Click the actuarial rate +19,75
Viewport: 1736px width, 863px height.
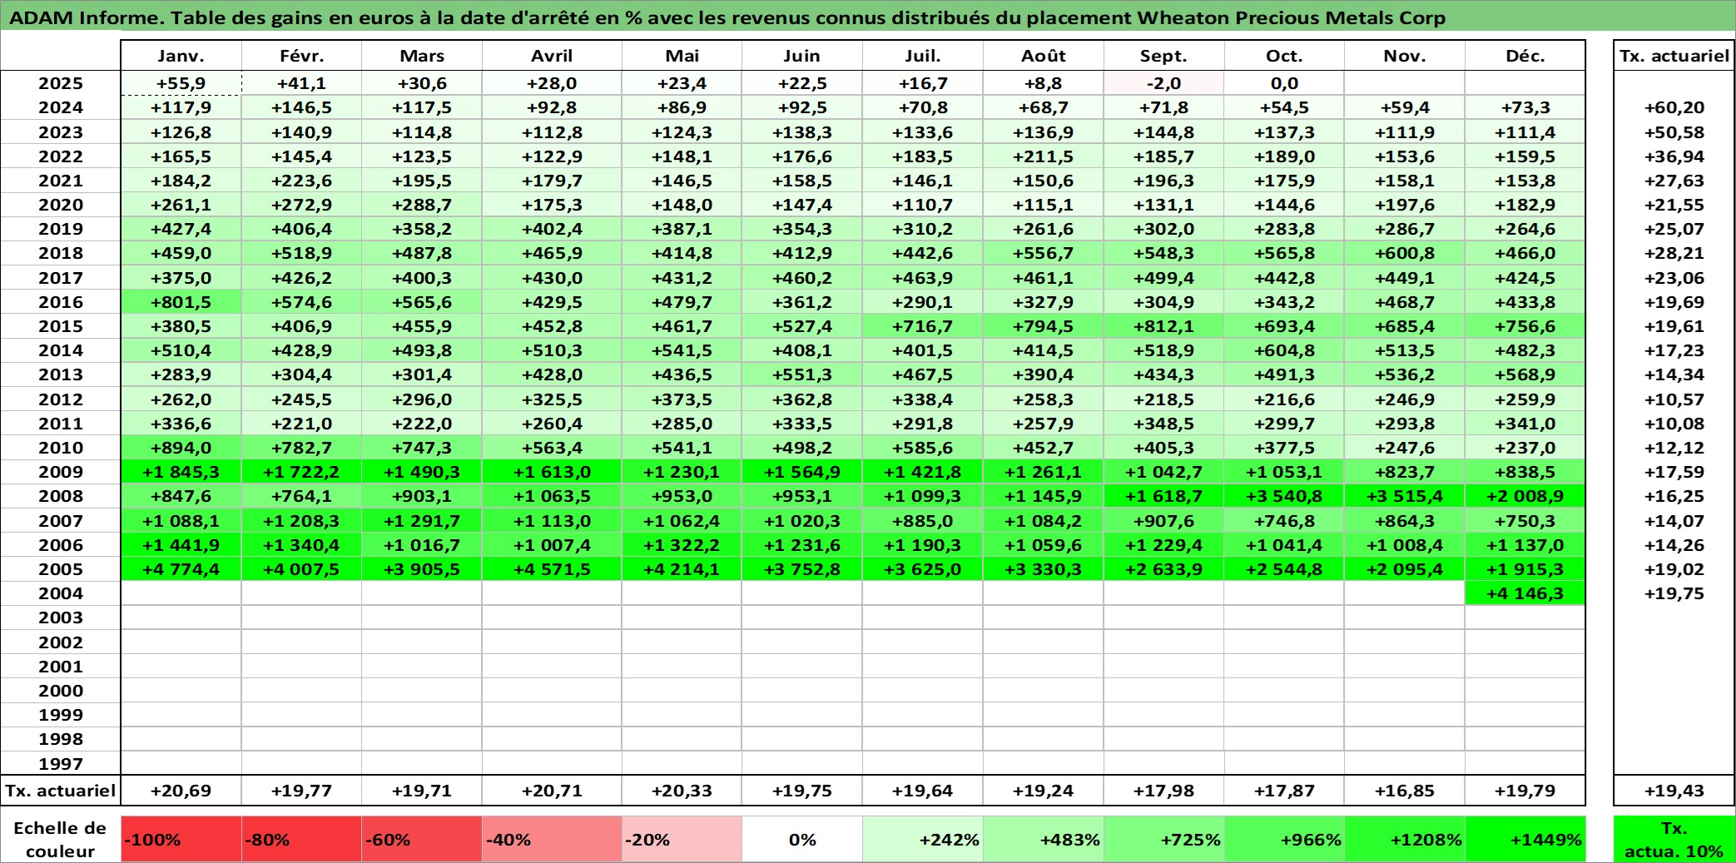pyautogui.click(x=1674, y=593)
